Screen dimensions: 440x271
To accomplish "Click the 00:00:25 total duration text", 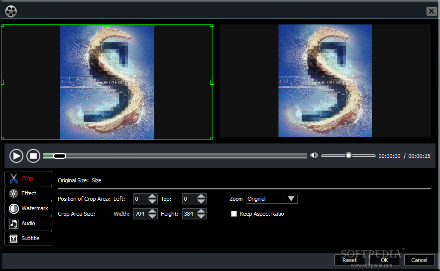I will pos(419,156).
